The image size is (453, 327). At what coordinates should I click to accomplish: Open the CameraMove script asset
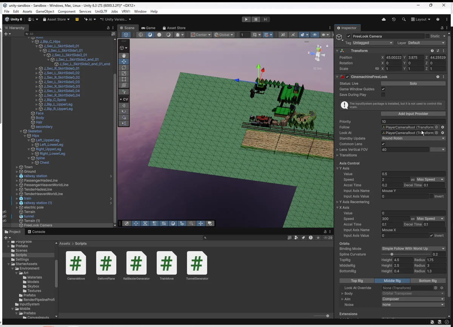click(75, 263)
